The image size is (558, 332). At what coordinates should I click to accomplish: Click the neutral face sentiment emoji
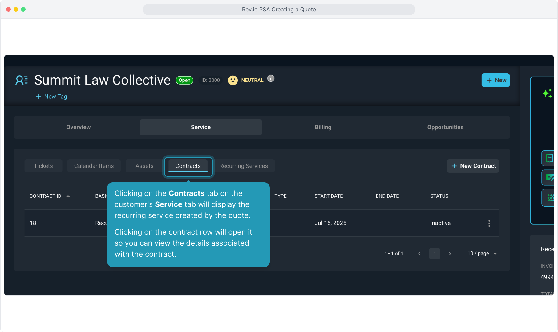point(233,80)
